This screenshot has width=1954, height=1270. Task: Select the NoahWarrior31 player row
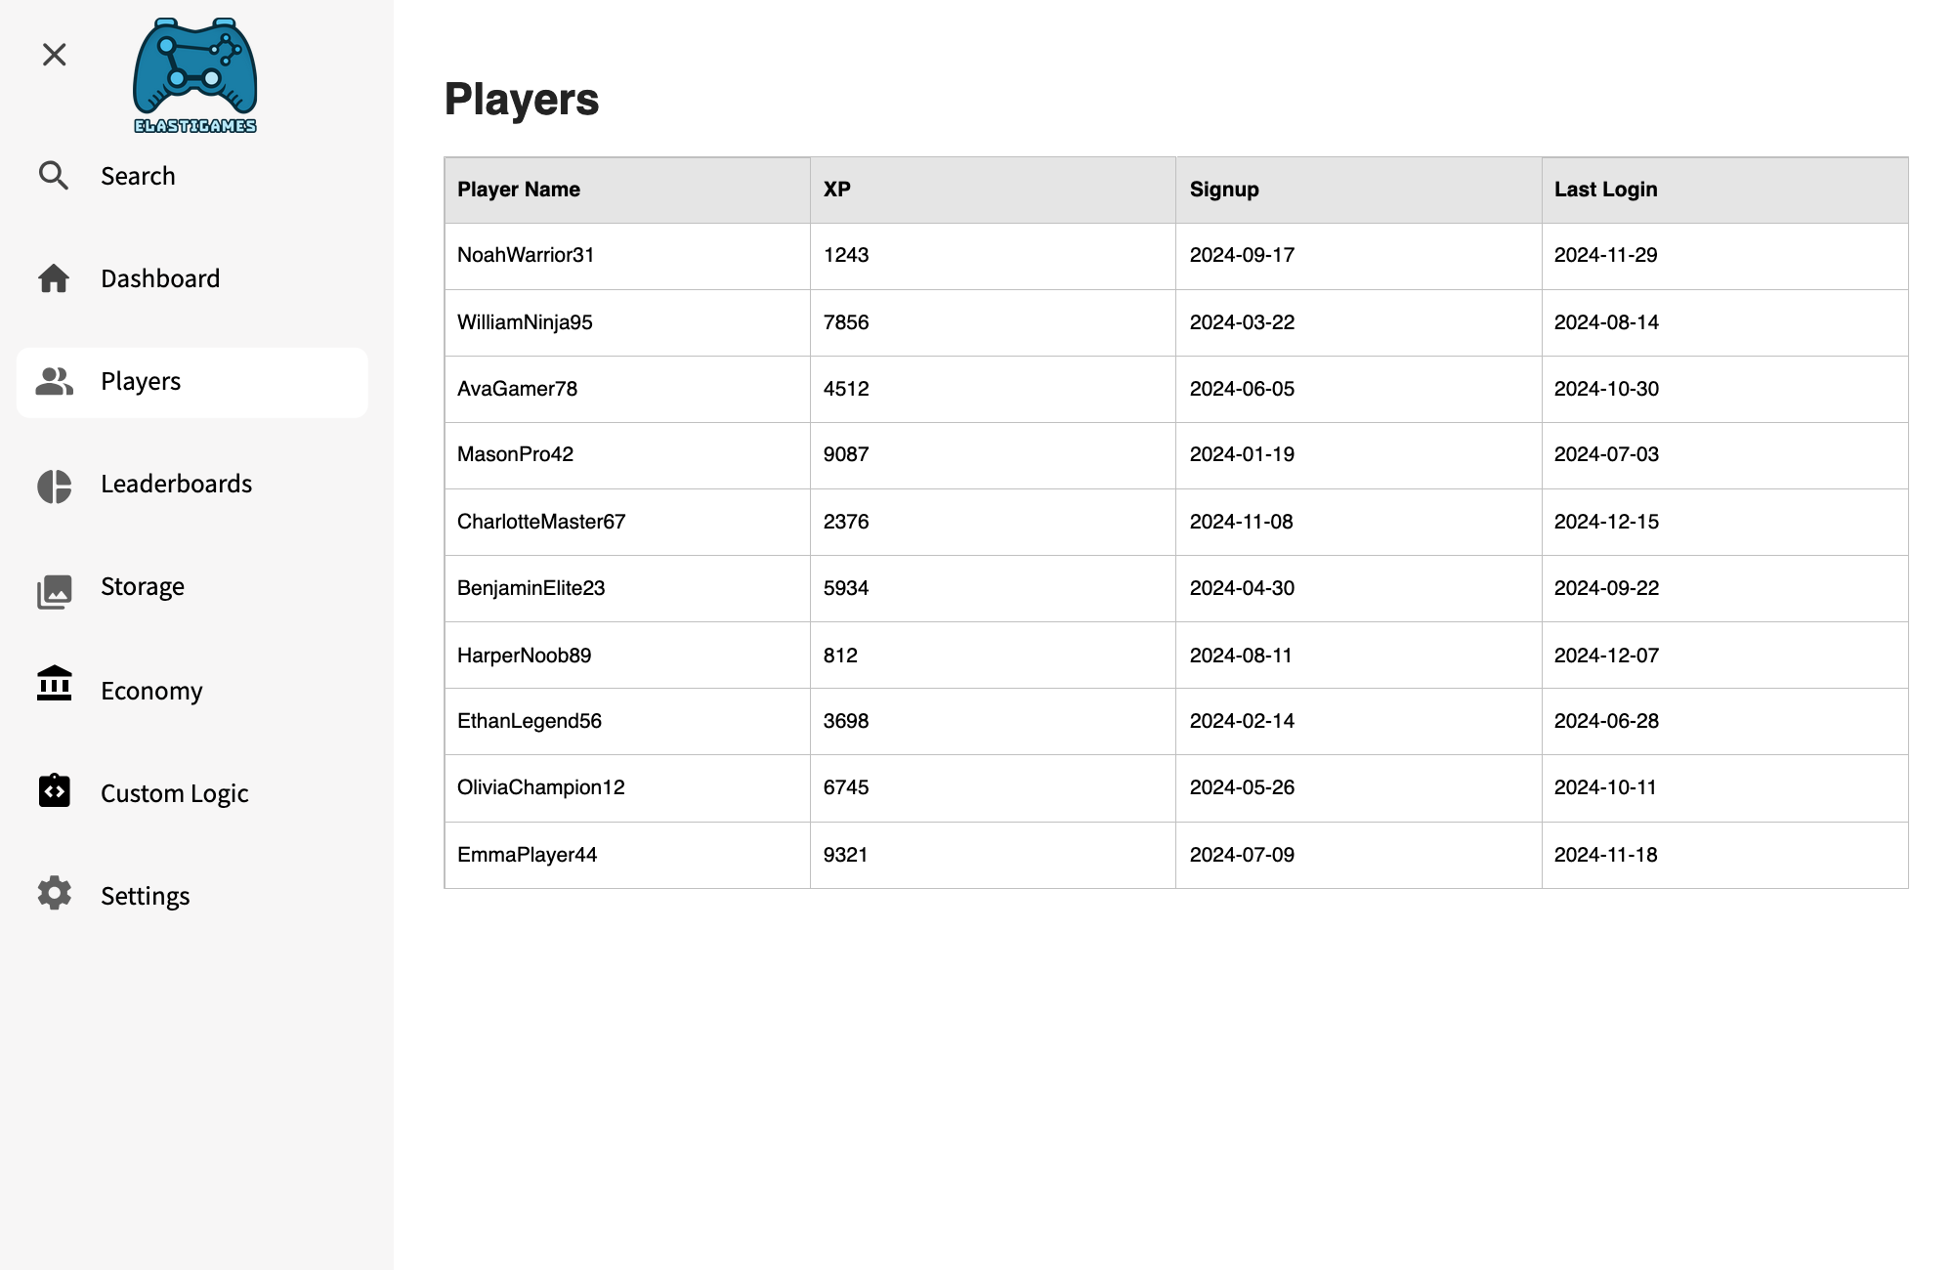(x=526, y=255)
